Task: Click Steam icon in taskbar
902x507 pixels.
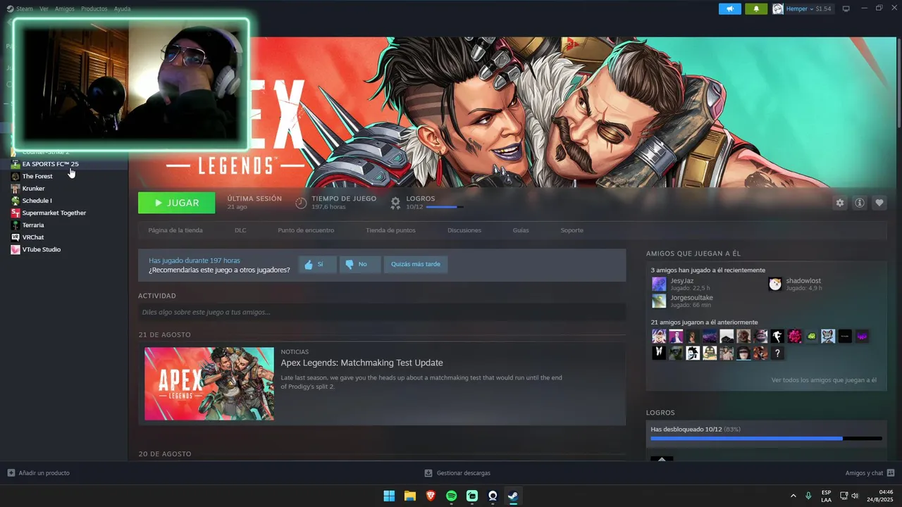Action: pyautogui.click(x=513, y=496)
